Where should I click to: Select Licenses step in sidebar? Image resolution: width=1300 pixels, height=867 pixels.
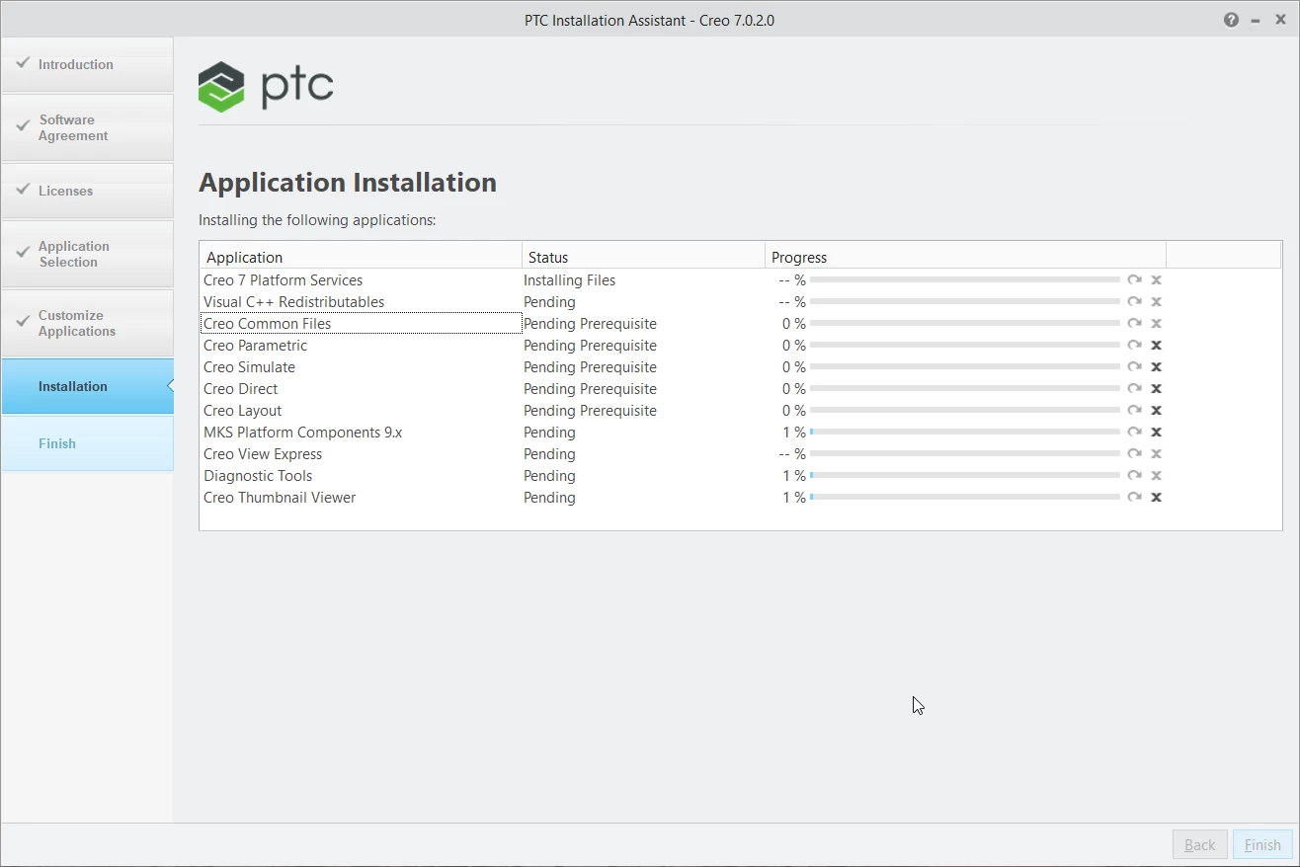(87, 192)
